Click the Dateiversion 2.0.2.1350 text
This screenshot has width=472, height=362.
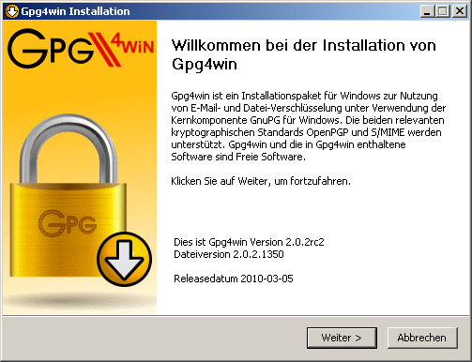[x=229, y=254]
